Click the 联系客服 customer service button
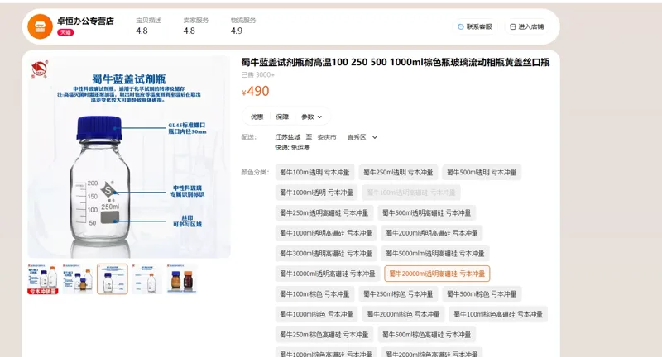662x357 pixels. (475, 26)
